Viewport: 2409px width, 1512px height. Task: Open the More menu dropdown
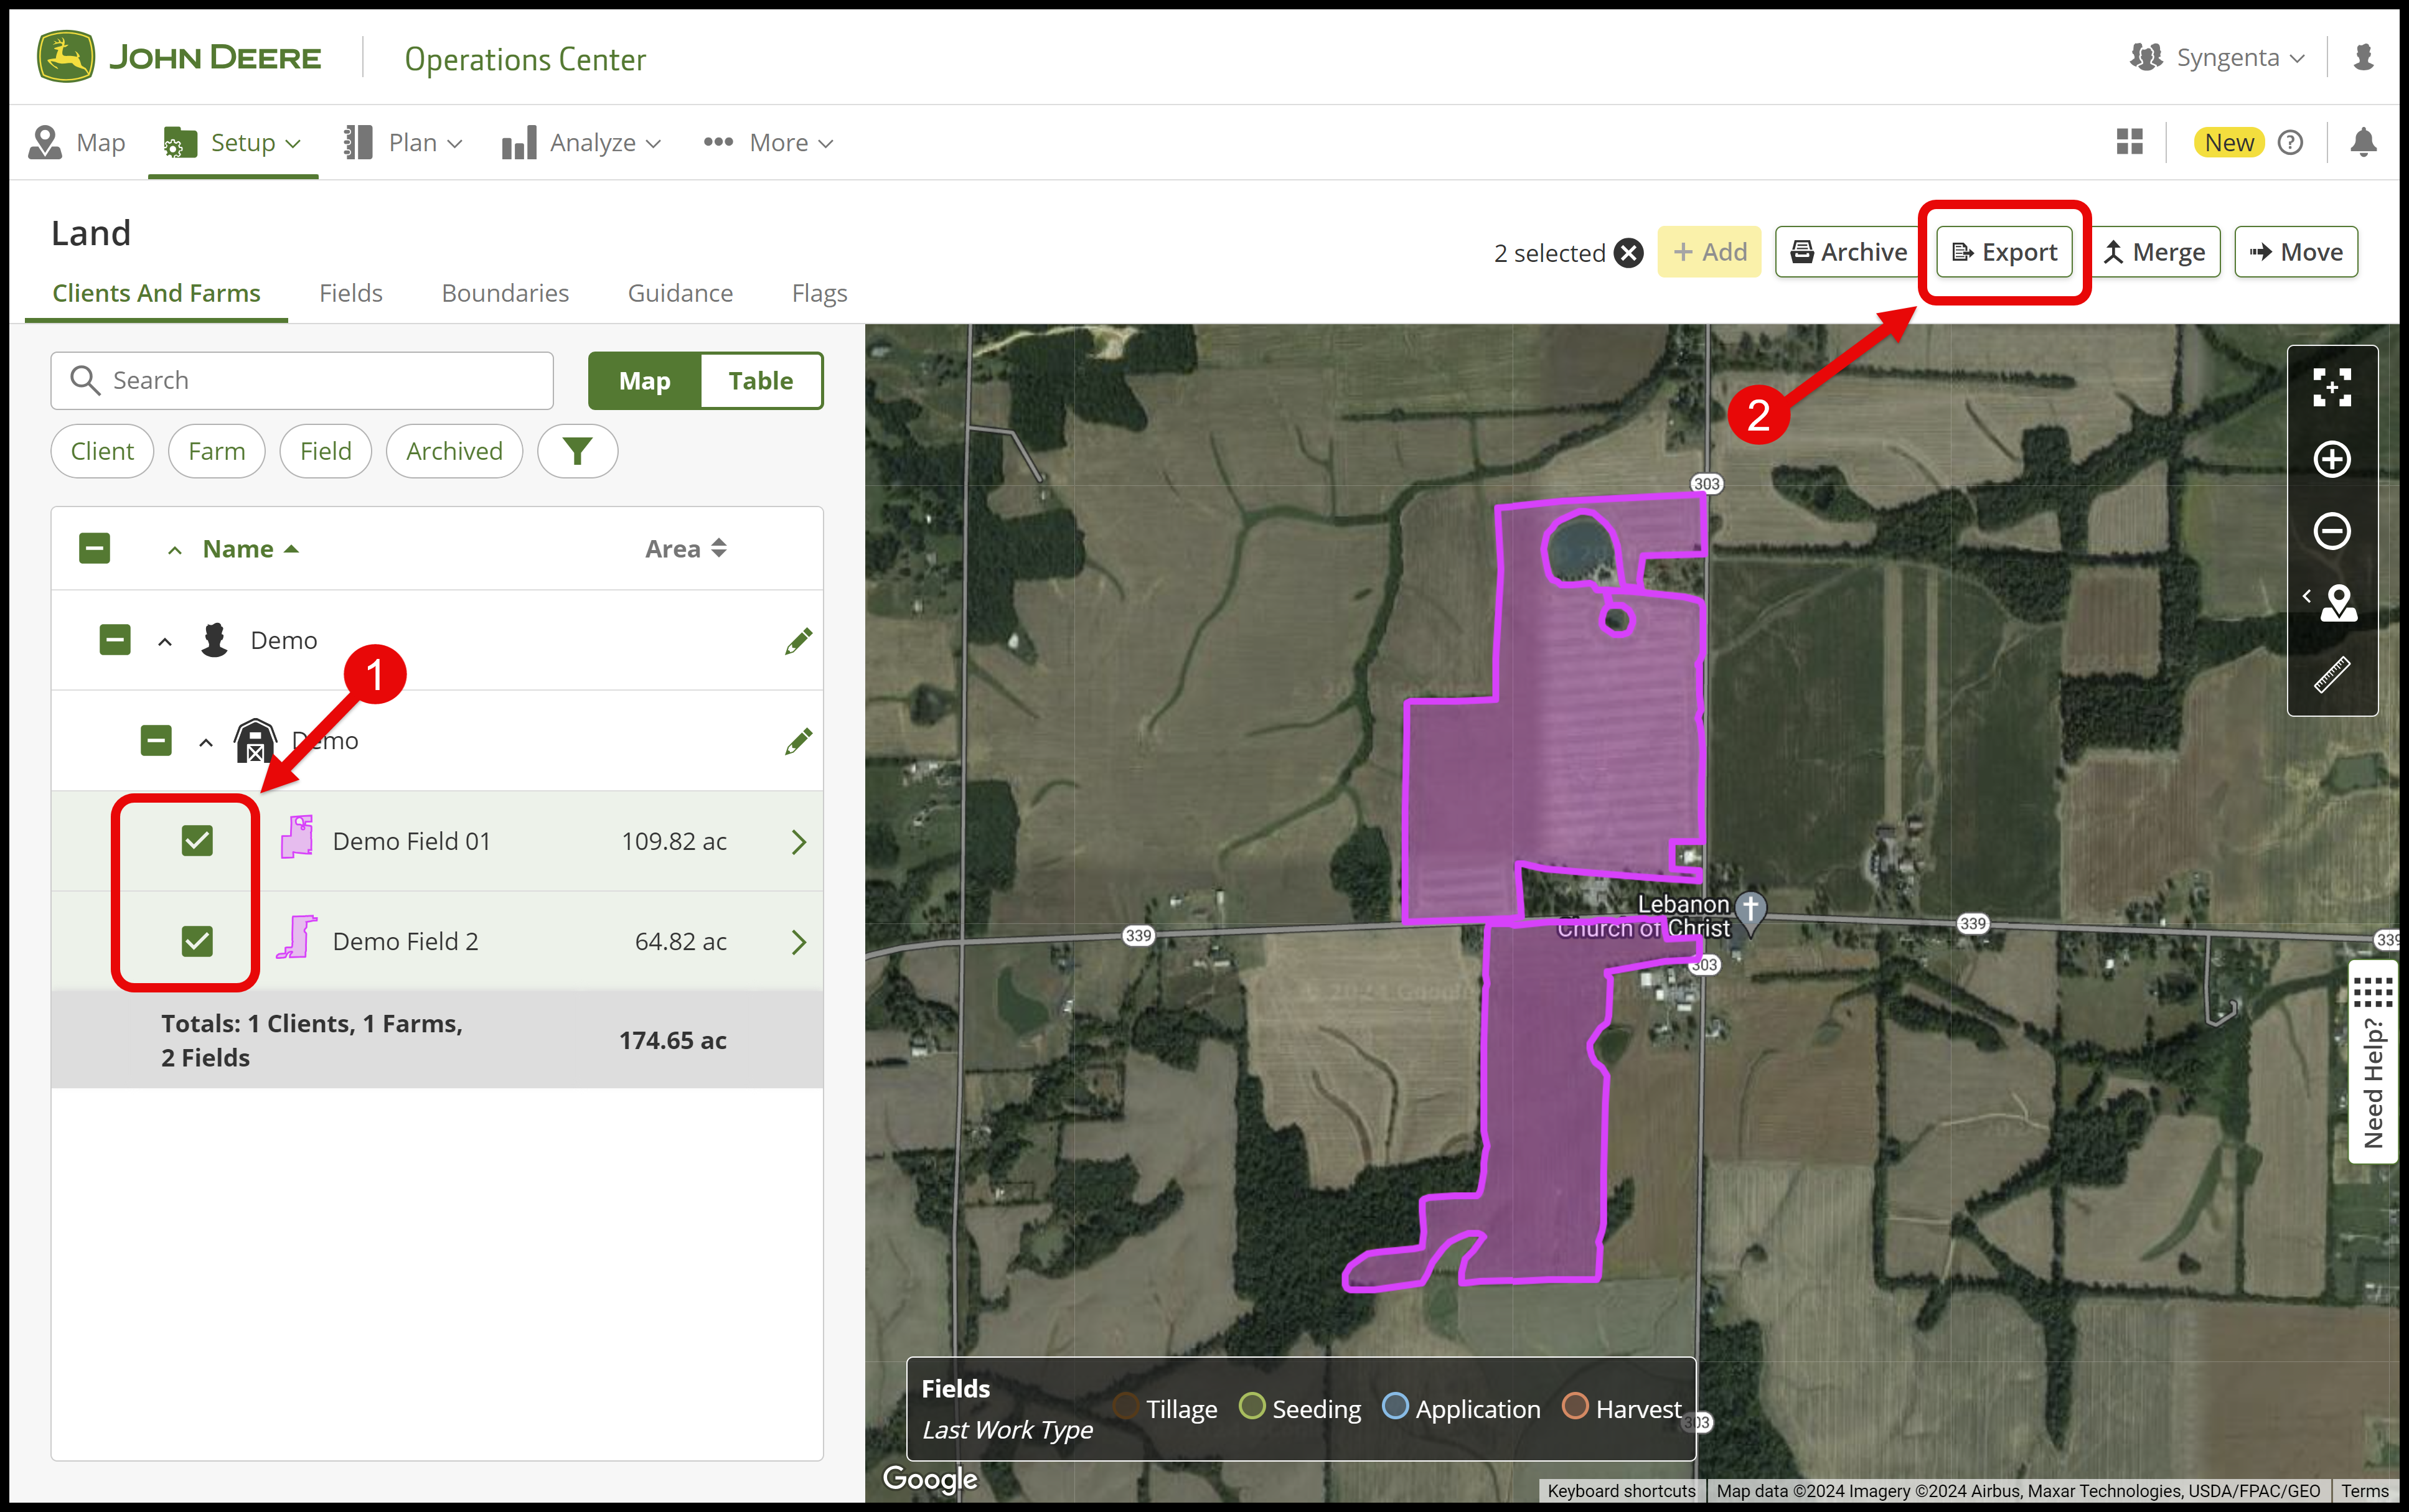[768, 142]
